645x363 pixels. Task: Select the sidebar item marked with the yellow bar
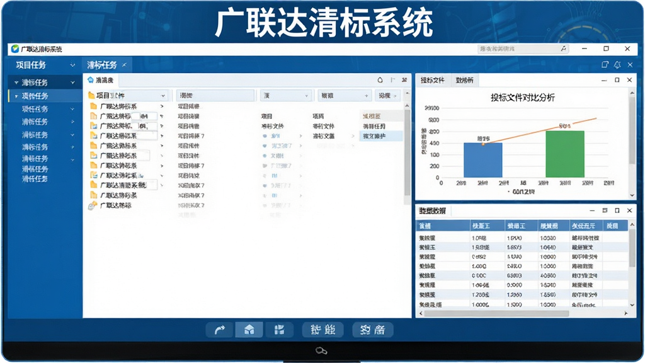tap(45, 96)
